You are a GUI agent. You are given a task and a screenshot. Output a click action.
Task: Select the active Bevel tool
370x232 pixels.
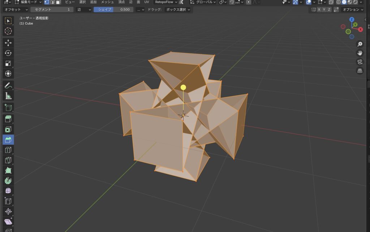[x=8, y=140]
